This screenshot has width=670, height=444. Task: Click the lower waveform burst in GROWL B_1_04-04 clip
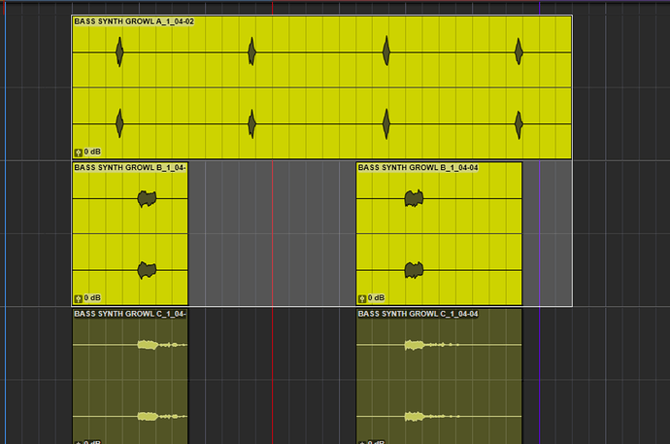[x=414, y=270]
